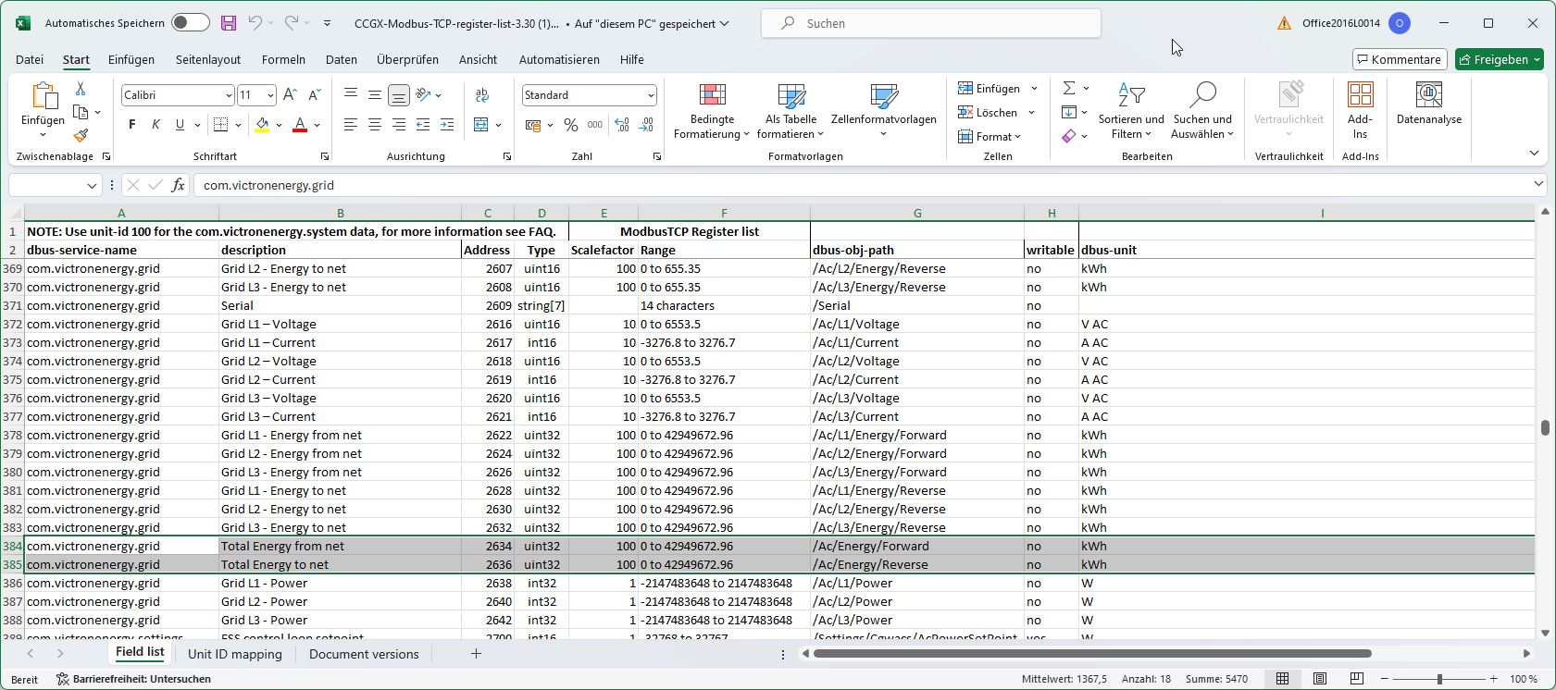Collapse the ribbon with the chevron
Image resolution: width=1556 pixels, height=690 pixels.
click(x=1534, y=154)
